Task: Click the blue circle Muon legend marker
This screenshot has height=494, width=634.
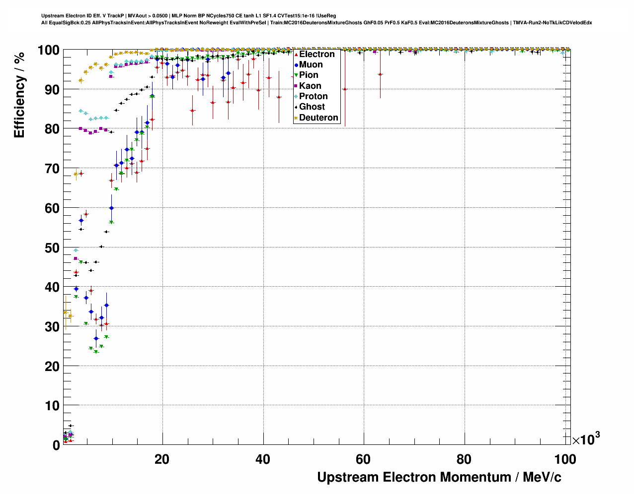Action: [x=296, y=64]
